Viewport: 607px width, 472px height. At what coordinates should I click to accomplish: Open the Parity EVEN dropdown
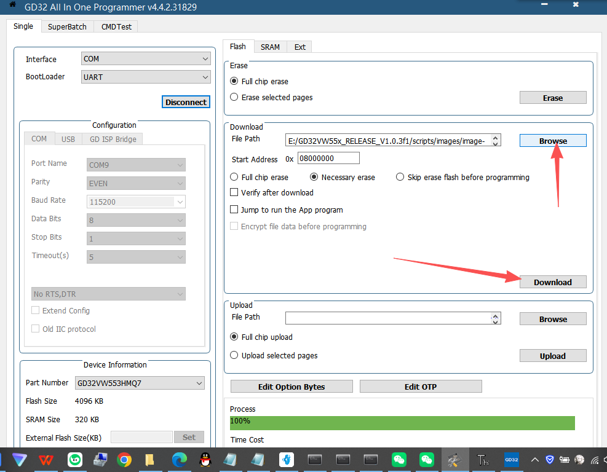pos(136,183)
